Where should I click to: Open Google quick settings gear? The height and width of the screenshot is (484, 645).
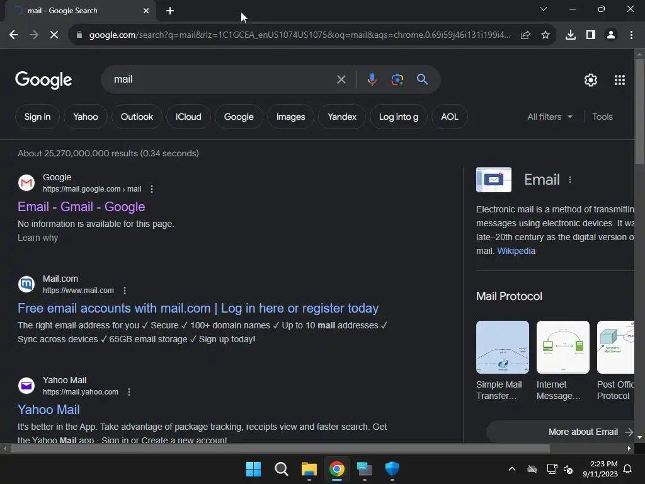pos(591,80)
